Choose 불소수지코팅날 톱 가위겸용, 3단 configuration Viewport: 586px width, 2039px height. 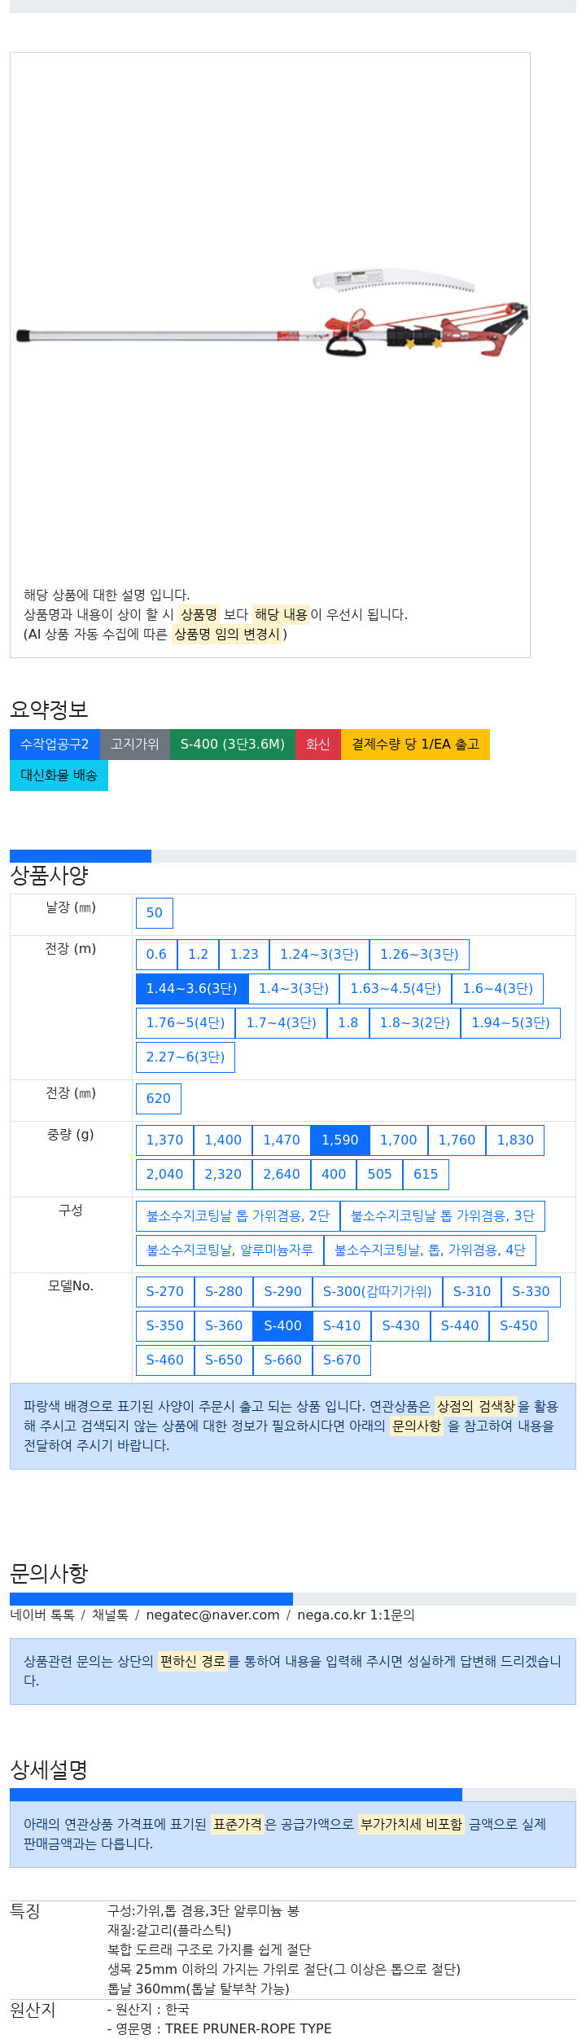pyautogui.click(x=443, y=1216)
